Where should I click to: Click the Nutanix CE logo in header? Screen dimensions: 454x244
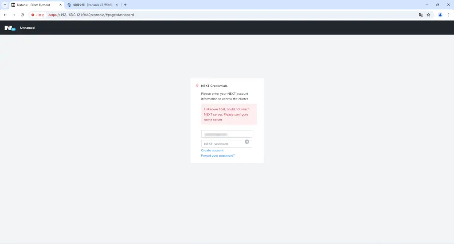click(x=10, y=28)
